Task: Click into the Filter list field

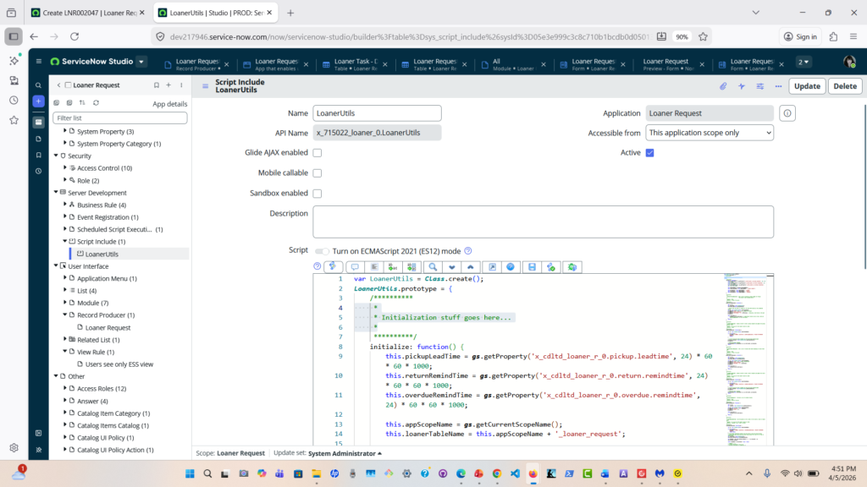Action: 119,118
